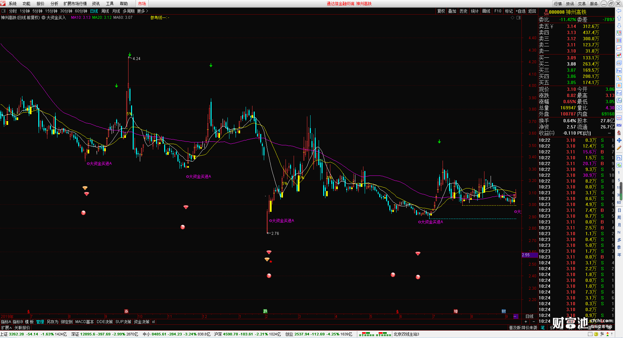
Task: Click the +自选 add to watchlist button
Action: coord(520,11)
